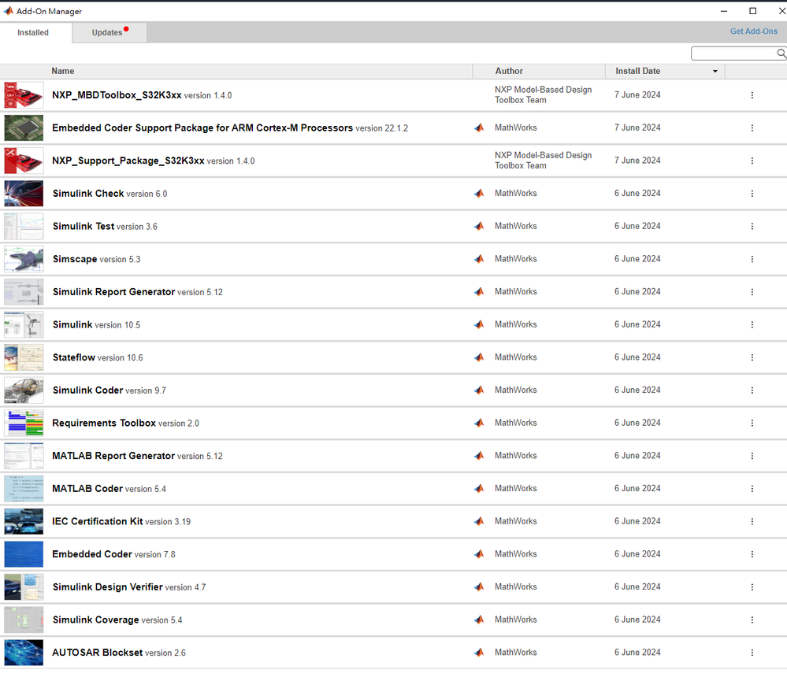Click MathWorks logo beside Stateflow

coord(479,357)
